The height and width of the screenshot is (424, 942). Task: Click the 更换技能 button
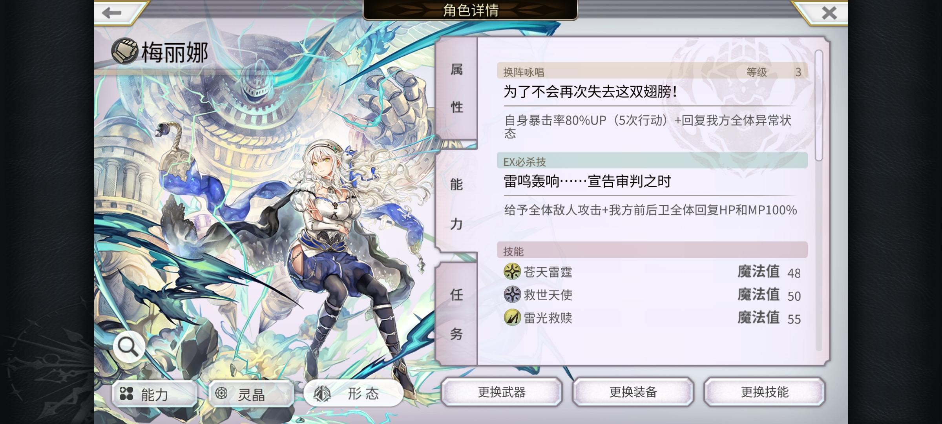(x=765, y=392)
